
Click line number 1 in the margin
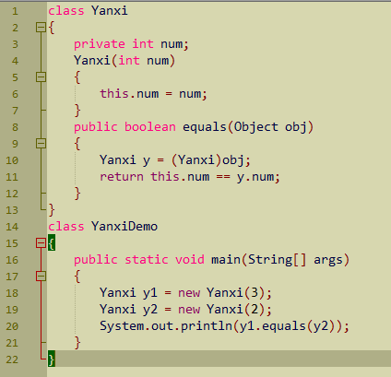click(15, 11)
